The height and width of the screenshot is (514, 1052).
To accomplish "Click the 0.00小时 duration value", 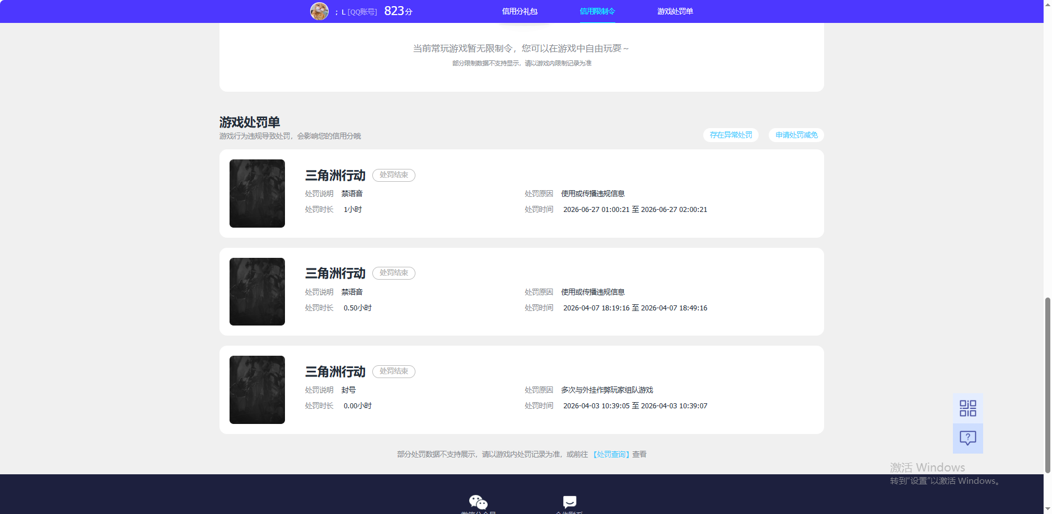I will 358,406.
